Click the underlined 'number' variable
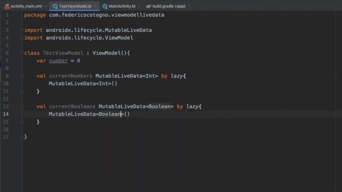 click(58, 61)
